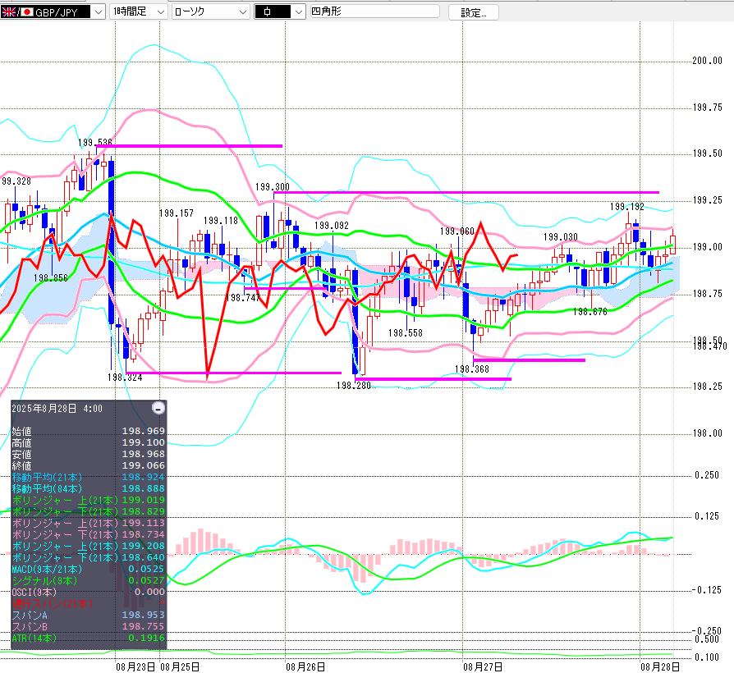This screenshot has height=673, width=734.
Task: Click the 08月28日 date axis label
Action: (x=660, y=667)
